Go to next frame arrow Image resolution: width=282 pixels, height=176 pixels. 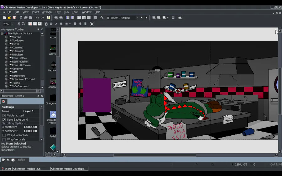pos(146,18)
